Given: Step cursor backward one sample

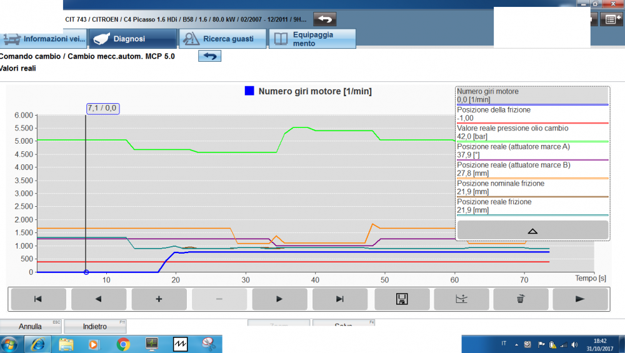Looking at the screenshot, I should tap(98, 299).
